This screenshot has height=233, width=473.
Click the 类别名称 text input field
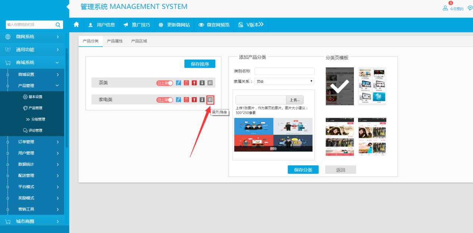(x=284, y=71)
